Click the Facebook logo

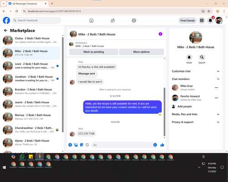(6, 20)
